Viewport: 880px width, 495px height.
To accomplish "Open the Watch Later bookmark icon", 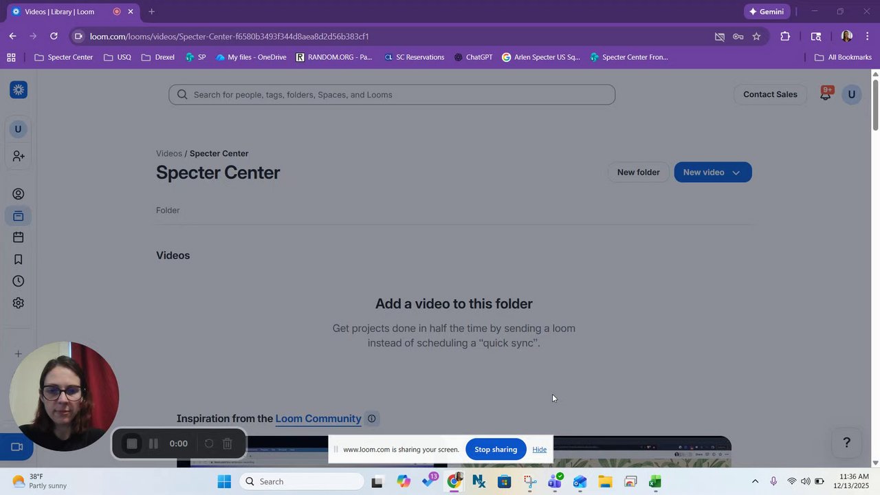I will (x=19, y=259).
